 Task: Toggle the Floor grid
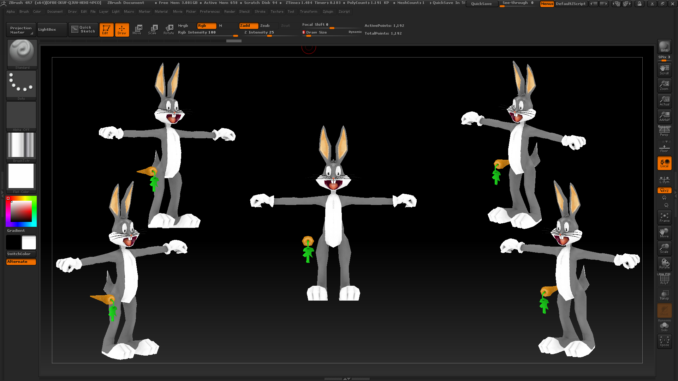pos(664,147)
